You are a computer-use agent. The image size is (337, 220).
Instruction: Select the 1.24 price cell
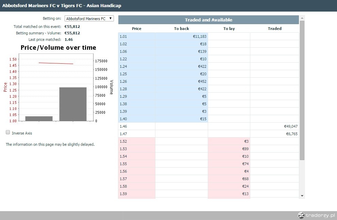(x=137, y=66)
